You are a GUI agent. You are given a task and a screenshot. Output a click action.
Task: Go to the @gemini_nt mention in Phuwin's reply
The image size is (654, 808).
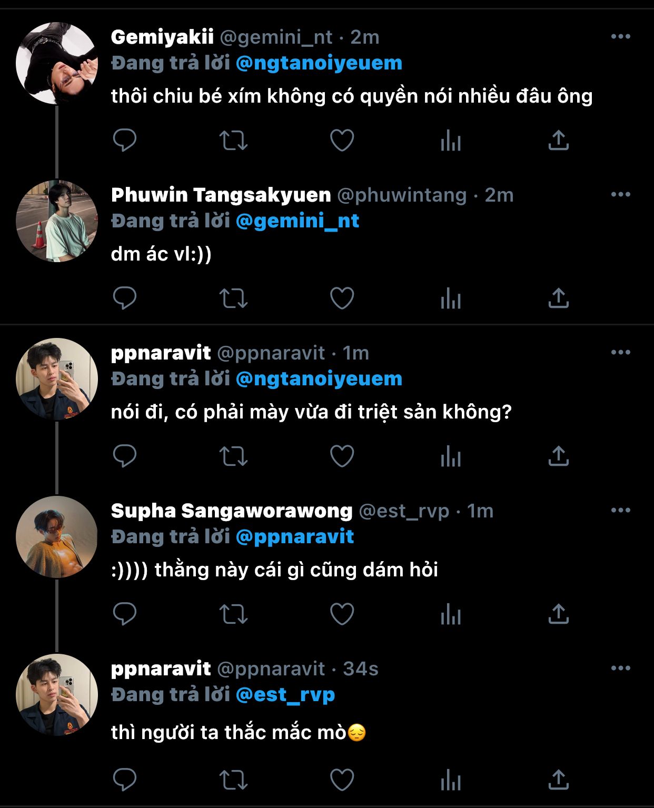tap(297, 221)
